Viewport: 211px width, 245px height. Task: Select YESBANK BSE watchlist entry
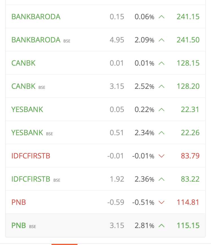coord(106,132)
